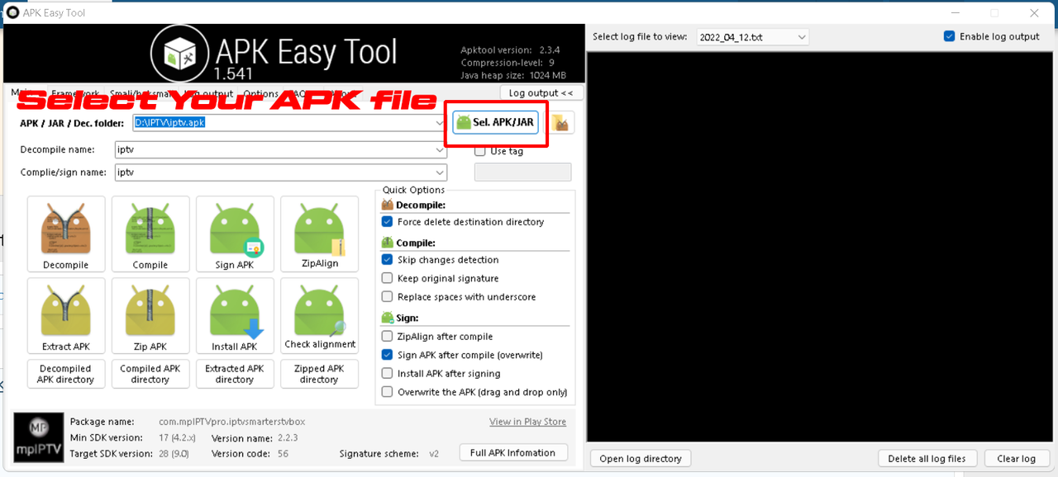Collapse the panel with Log output <<
The height and width of the screenshot is (477, 1058).
click(x=542, y=93)
